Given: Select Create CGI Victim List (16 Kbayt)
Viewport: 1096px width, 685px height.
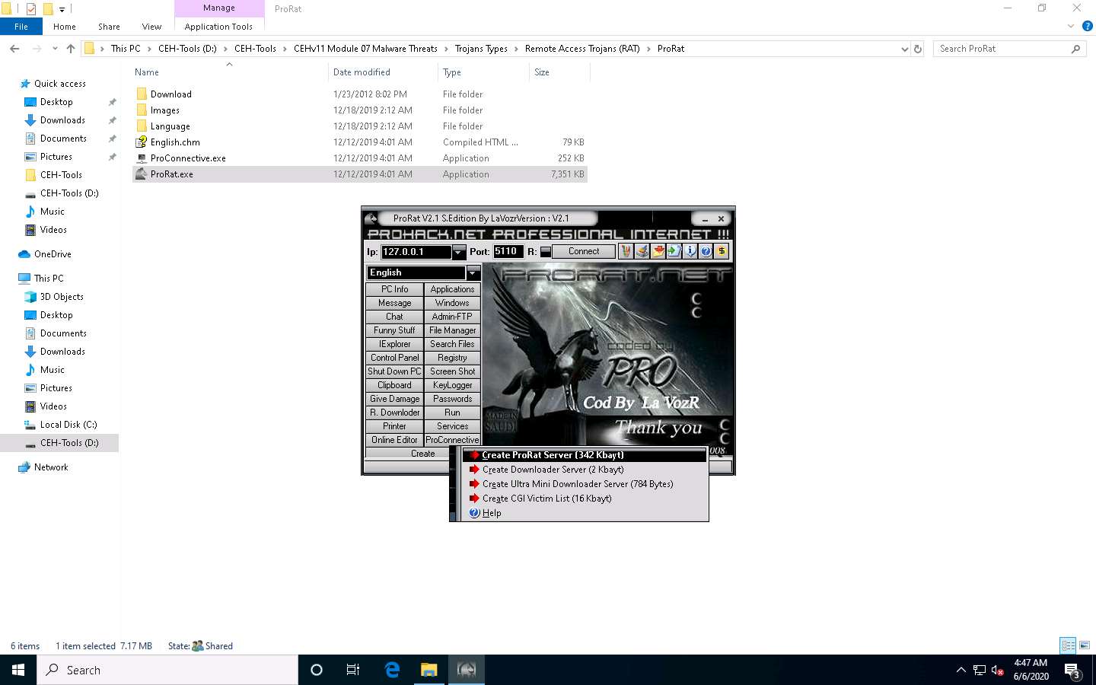Looking at the screenshot, I should tap(585, 499).
